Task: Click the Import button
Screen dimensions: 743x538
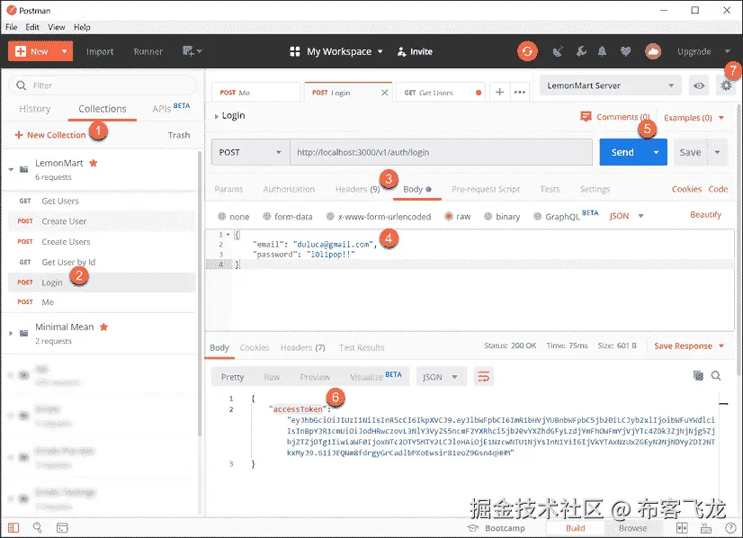Action: click(x=100, y=51)
